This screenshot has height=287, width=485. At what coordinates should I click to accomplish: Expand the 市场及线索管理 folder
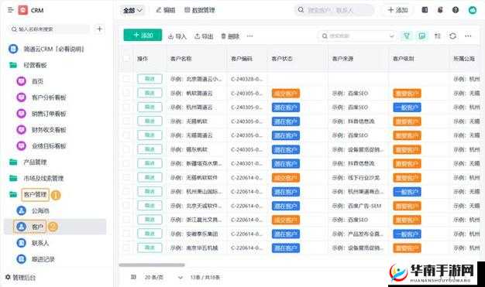pyautogui.click(x=36, y=178)
